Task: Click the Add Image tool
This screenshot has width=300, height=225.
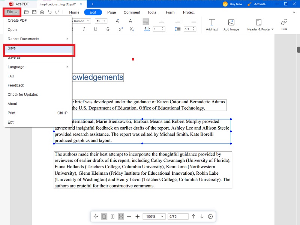Action: tap(231, 25)
